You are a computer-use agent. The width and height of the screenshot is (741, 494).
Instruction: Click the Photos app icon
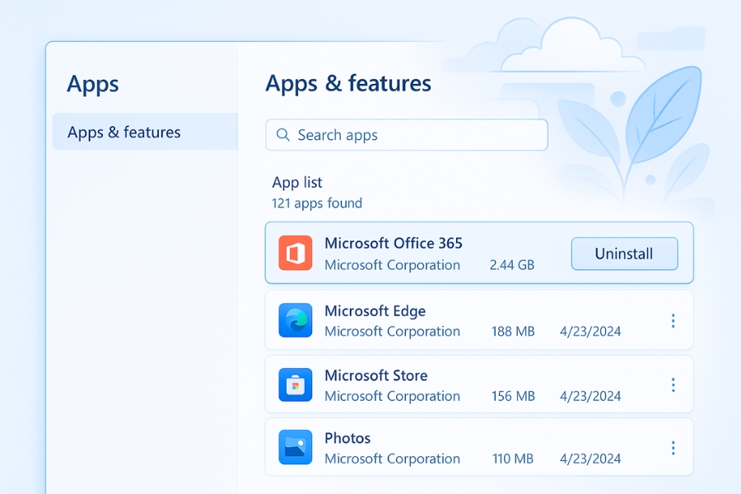click(295, 447)
